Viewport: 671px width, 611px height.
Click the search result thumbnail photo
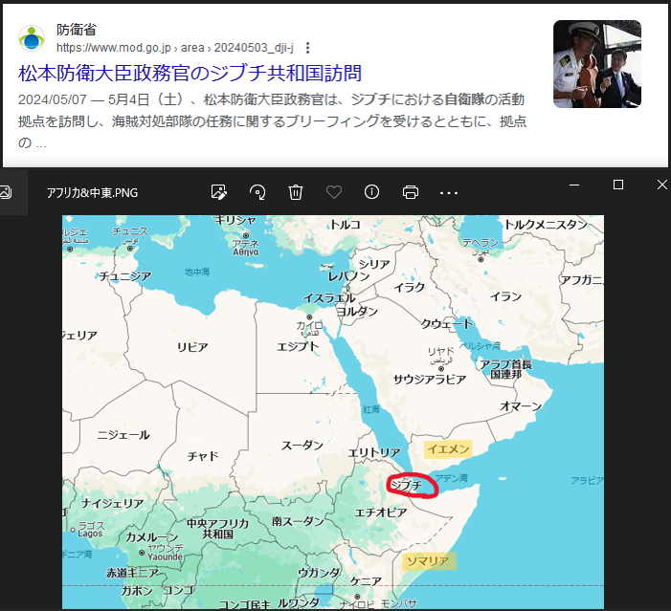click(x=596, y=64)
